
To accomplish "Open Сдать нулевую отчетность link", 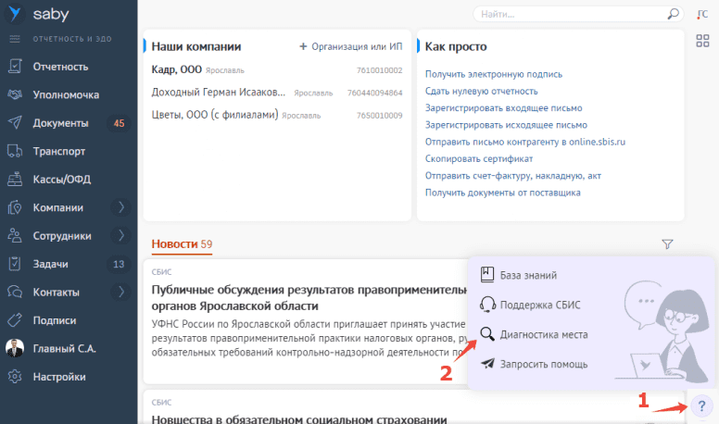I will [481, 92].
